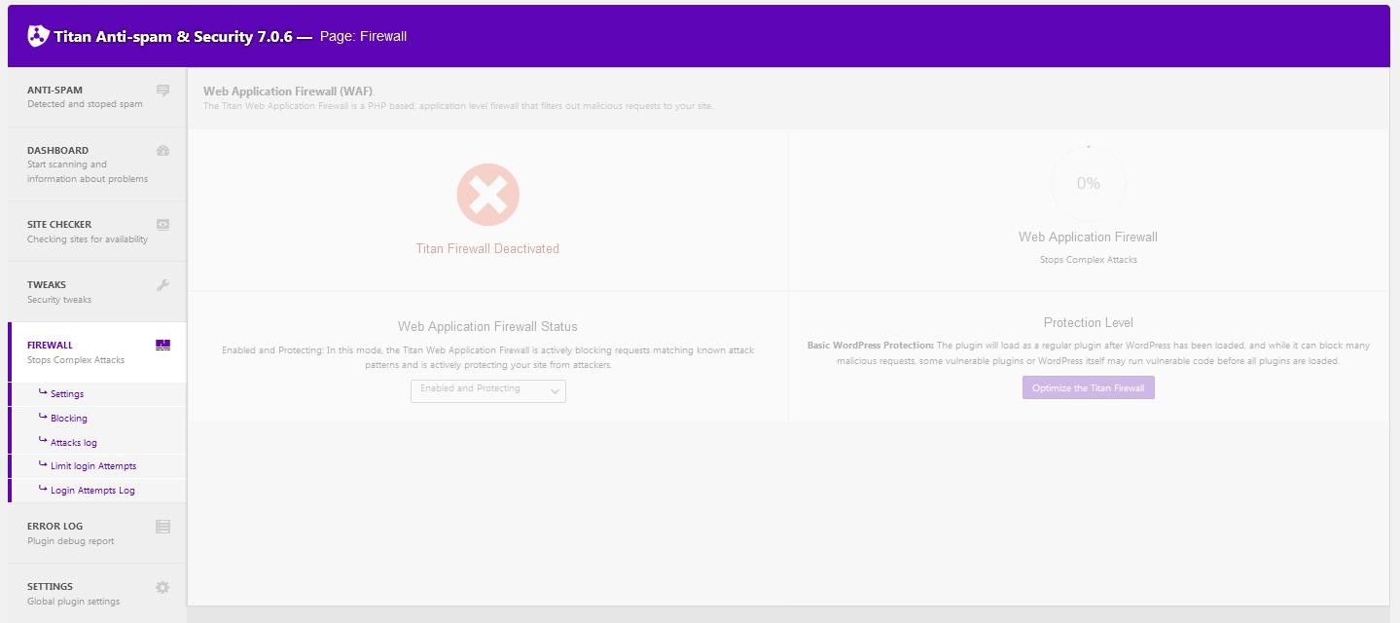Click the Anti-Spam speech bubble icon

click(162, 91)
